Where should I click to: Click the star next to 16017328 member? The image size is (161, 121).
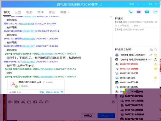(x=155, y=69)
